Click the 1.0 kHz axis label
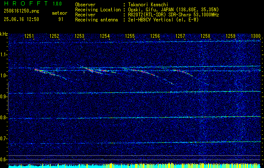 [4, 76]
